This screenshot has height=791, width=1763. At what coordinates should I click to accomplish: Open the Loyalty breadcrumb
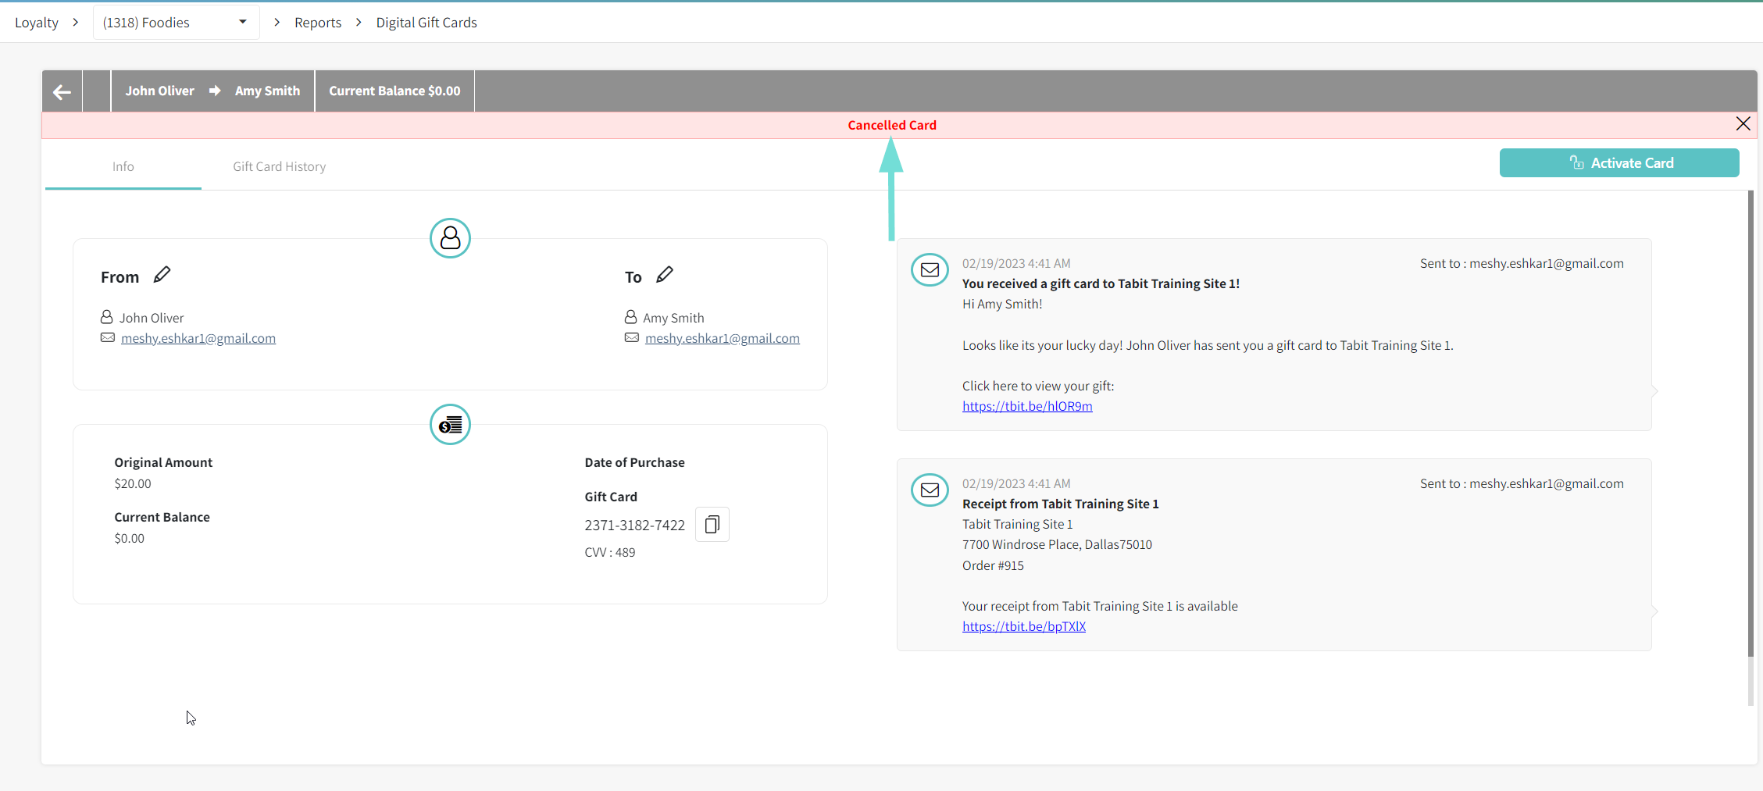point(37,23)
